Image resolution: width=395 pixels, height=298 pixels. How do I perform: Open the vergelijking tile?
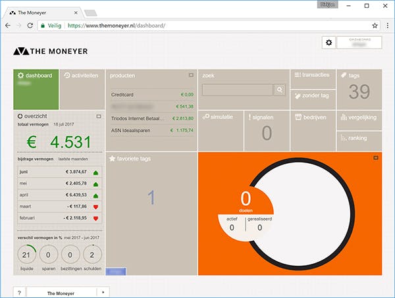tap(359, 120)
